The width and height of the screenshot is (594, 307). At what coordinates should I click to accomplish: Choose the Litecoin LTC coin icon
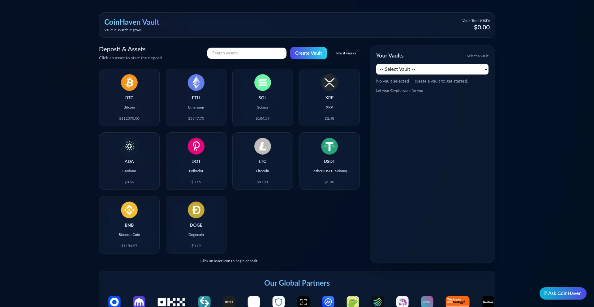click(x=263, y=146)
